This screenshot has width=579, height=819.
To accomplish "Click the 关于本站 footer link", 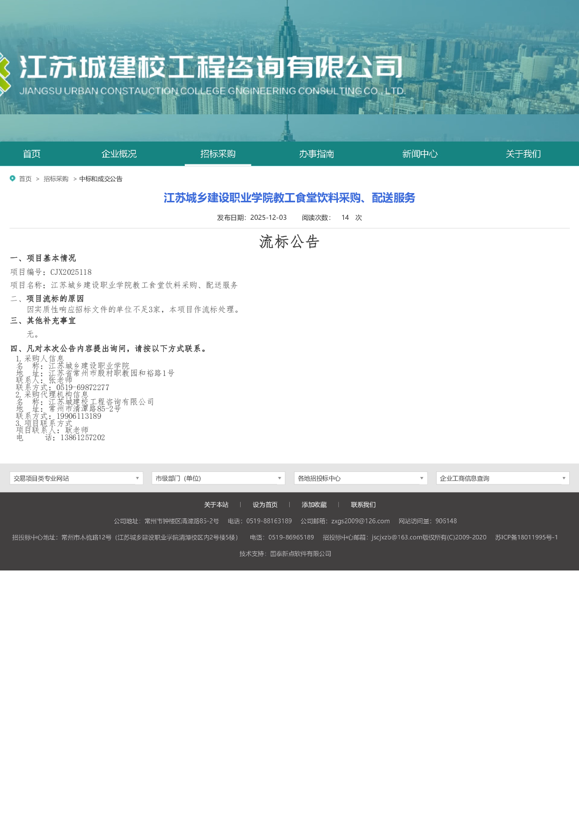I will coord(216,505).
